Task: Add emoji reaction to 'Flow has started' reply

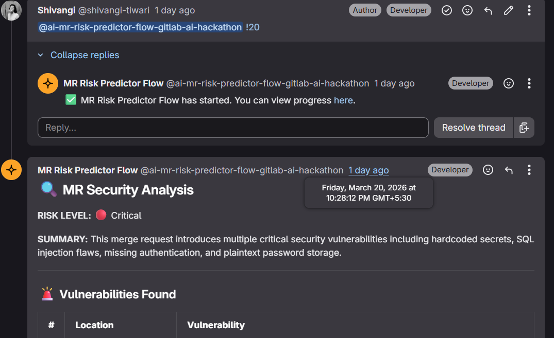Action: point(509,83)
